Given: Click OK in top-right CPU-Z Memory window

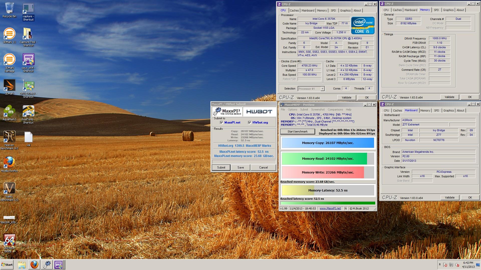Looking at the screenshot, I should pyautogui.click(x=470, y=97).
